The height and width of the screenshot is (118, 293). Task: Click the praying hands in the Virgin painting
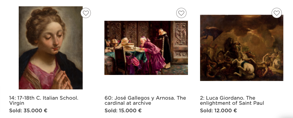[62, 81]
